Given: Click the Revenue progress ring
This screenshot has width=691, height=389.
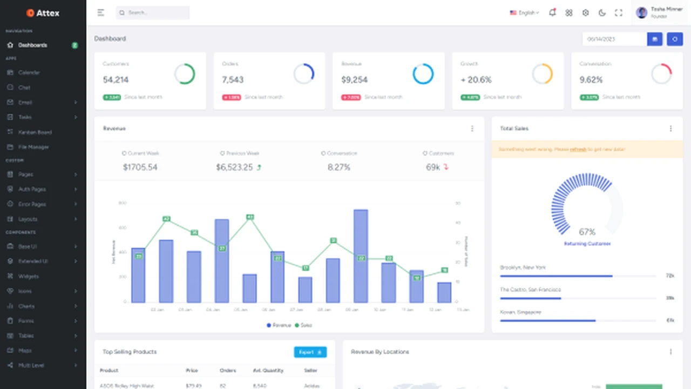Looking at the screenshot, I should [423, 74].
